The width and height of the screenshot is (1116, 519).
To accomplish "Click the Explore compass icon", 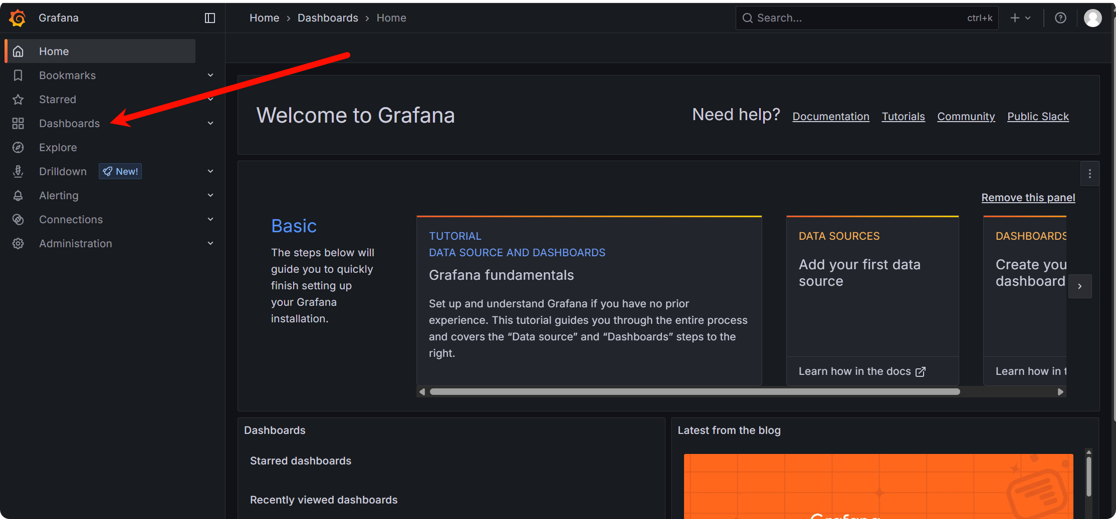I will [x=18, y=147].
